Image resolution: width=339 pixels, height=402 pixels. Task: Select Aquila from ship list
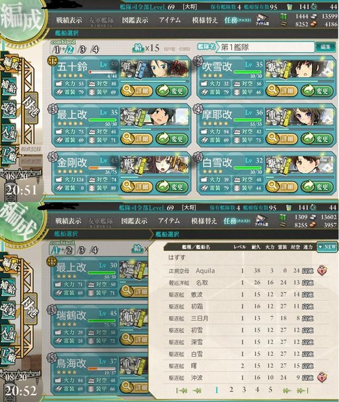coord(245,270)
